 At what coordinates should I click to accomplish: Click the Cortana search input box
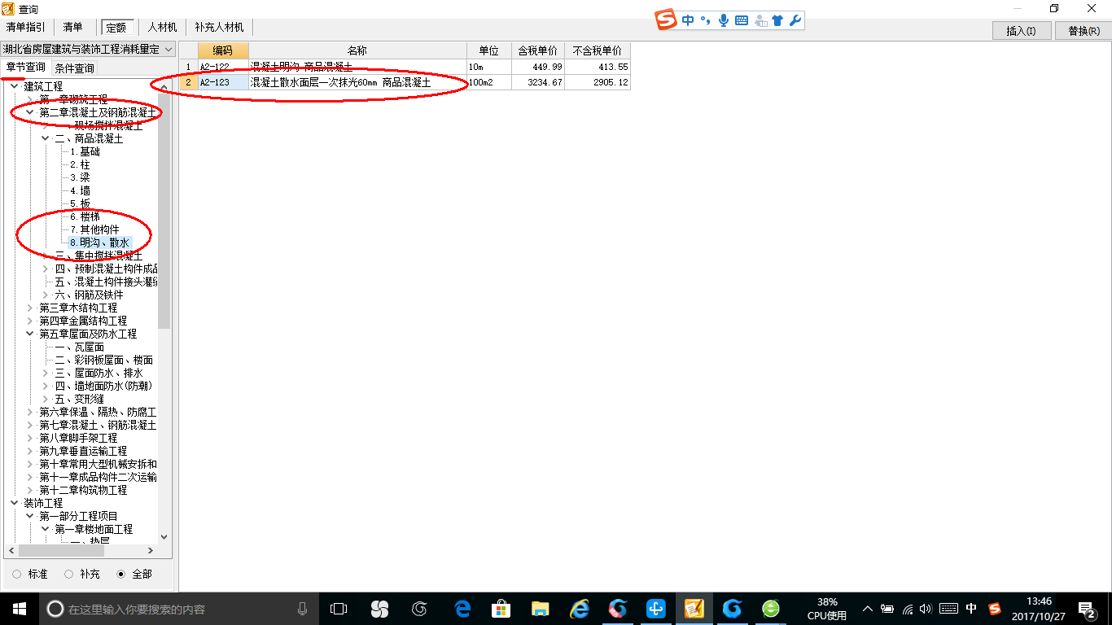coord(177,609)
